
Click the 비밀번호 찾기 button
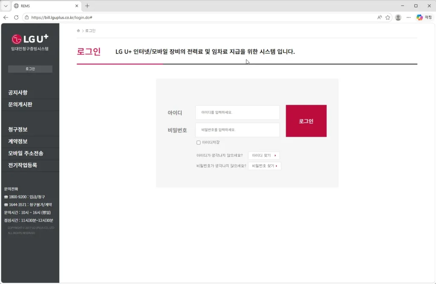click(265, 166)
